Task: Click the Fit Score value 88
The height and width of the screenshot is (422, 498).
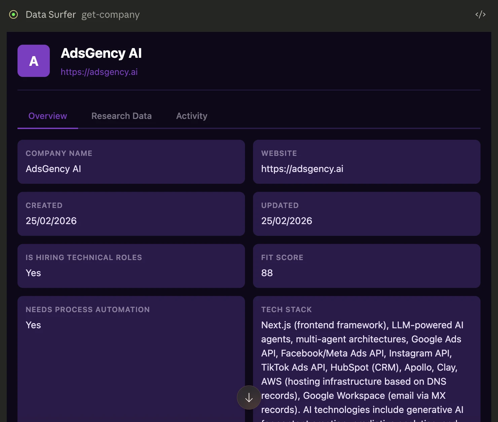Action: pyautogui.click(x=267, y=273)
